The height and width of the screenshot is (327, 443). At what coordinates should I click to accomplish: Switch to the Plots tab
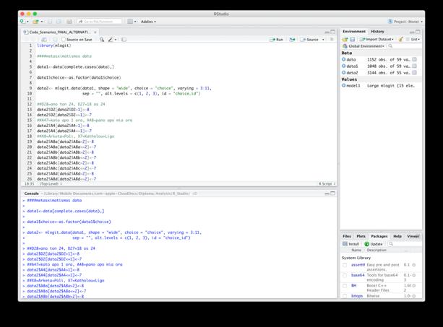pyautogui.click(x=361, y=236)
